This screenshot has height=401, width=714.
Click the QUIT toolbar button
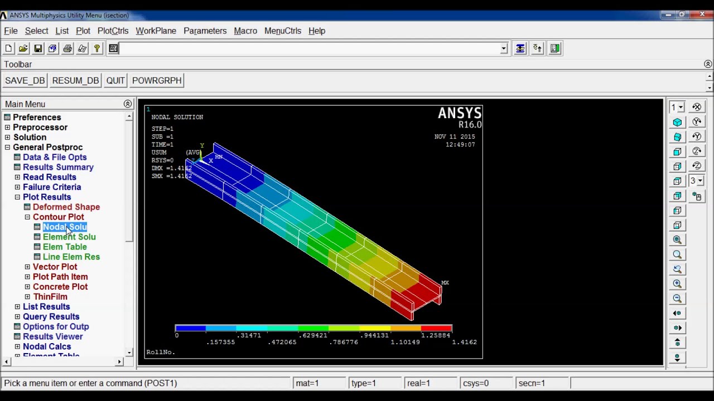[115, 80]
